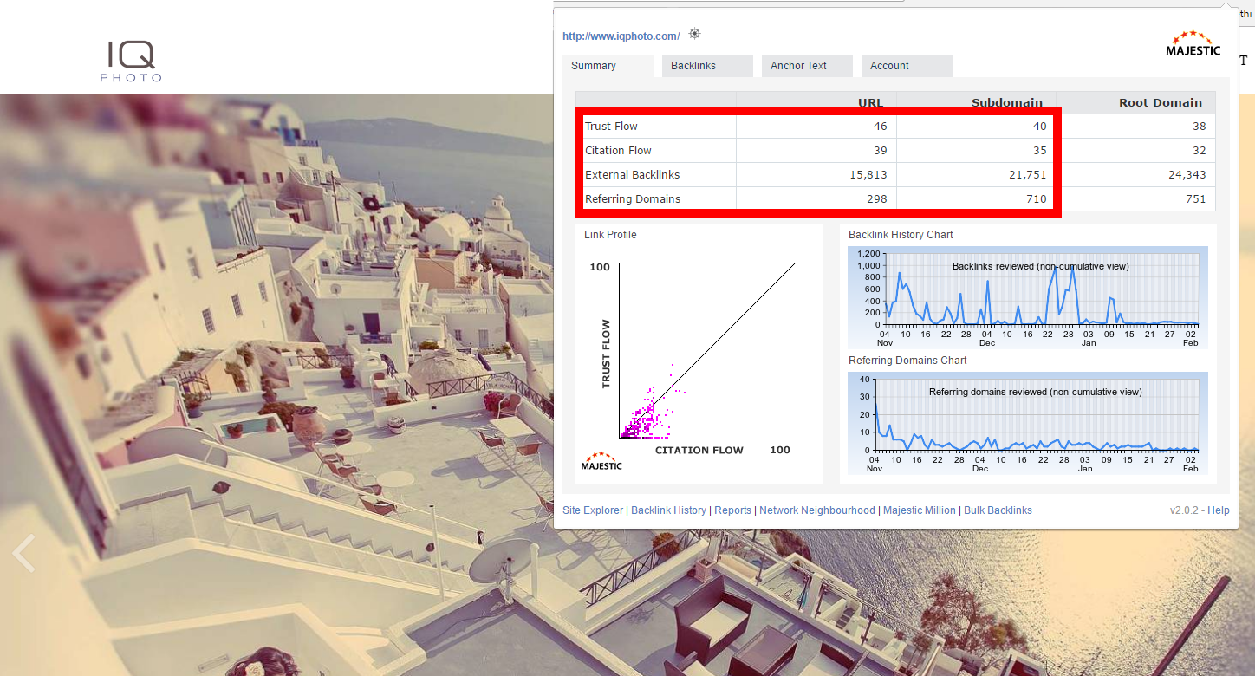Click the External Backlinks value 21,751

coord(1028,175)
